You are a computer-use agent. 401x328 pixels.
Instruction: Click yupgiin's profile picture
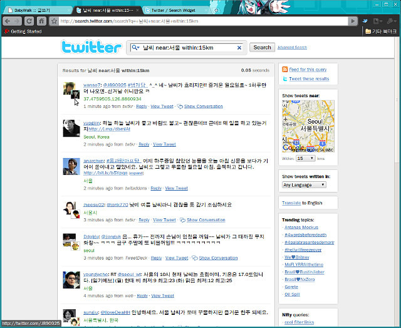click(71, 129)
